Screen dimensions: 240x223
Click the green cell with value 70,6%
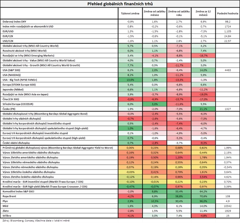click(204, 196)
